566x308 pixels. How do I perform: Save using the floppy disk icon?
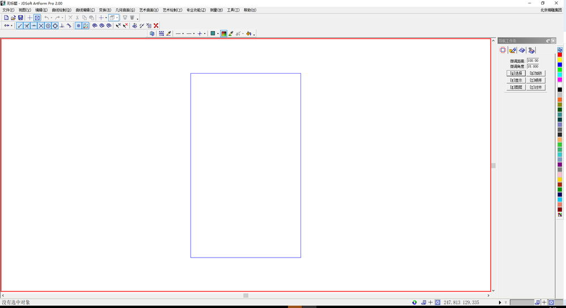20,18
